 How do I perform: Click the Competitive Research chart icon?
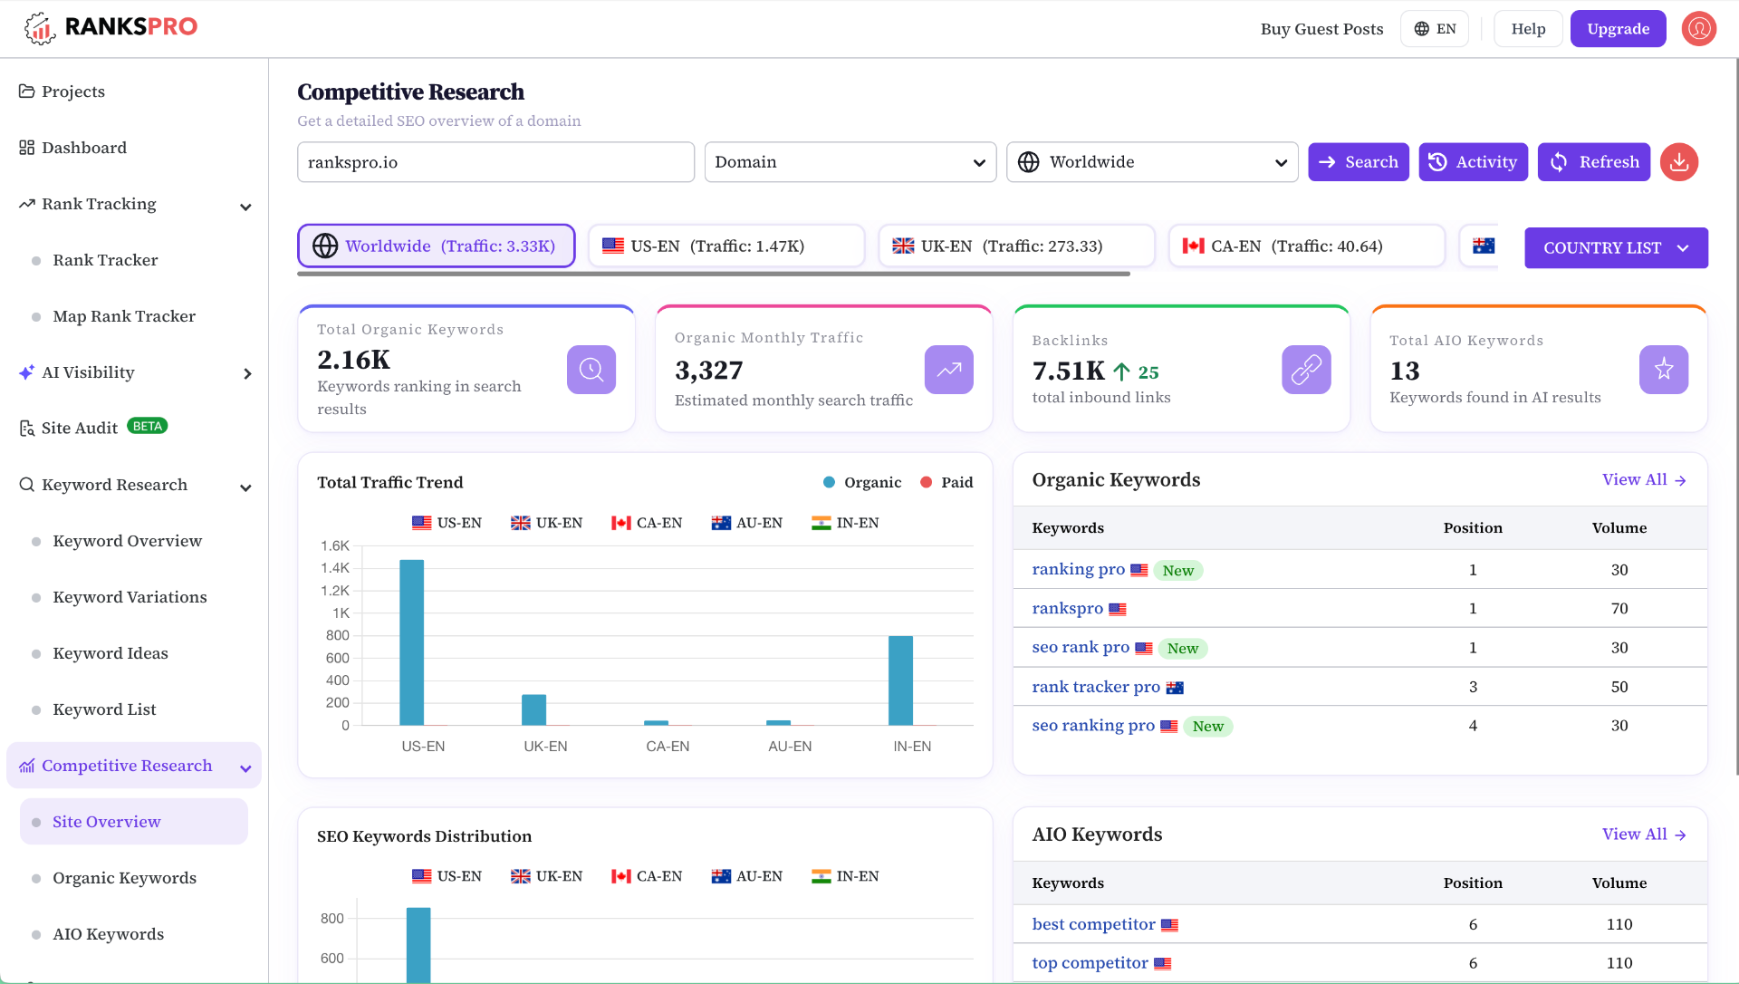[x=27, y=766]
